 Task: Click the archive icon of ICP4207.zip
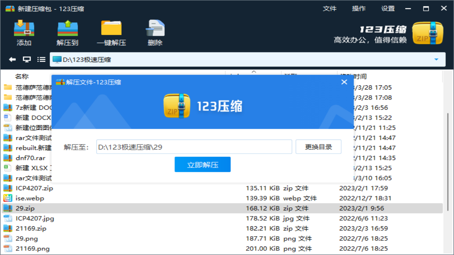click(x=8, y=188)
